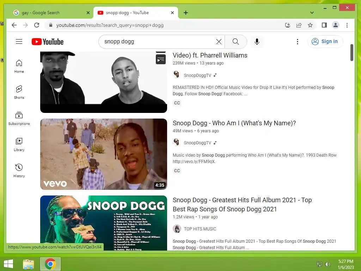Open the tab search dropdown chevron

(x=312, y=13)
